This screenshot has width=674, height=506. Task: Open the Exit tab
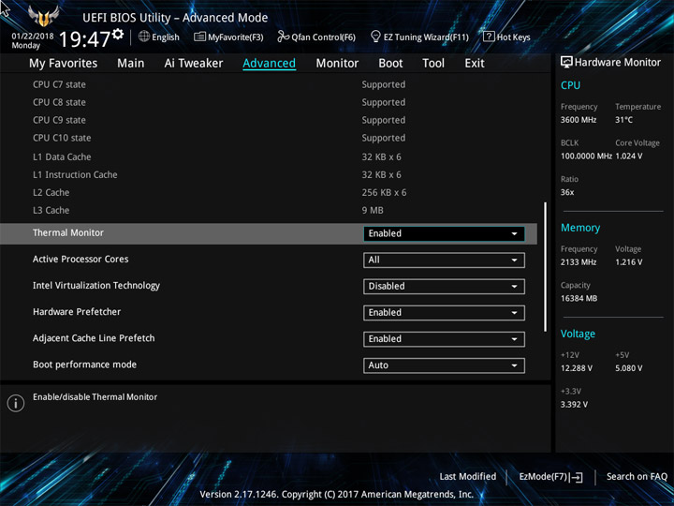tap(474, 64)
